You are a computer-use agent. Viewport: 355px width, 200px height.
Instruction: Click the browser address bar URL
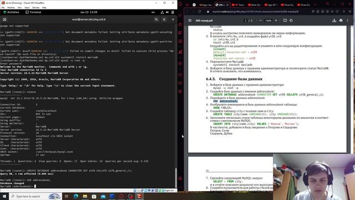pos(255,12)
